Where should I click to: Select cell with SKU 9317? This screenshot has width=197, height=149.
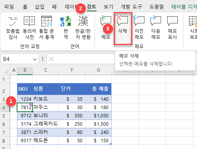25,141
